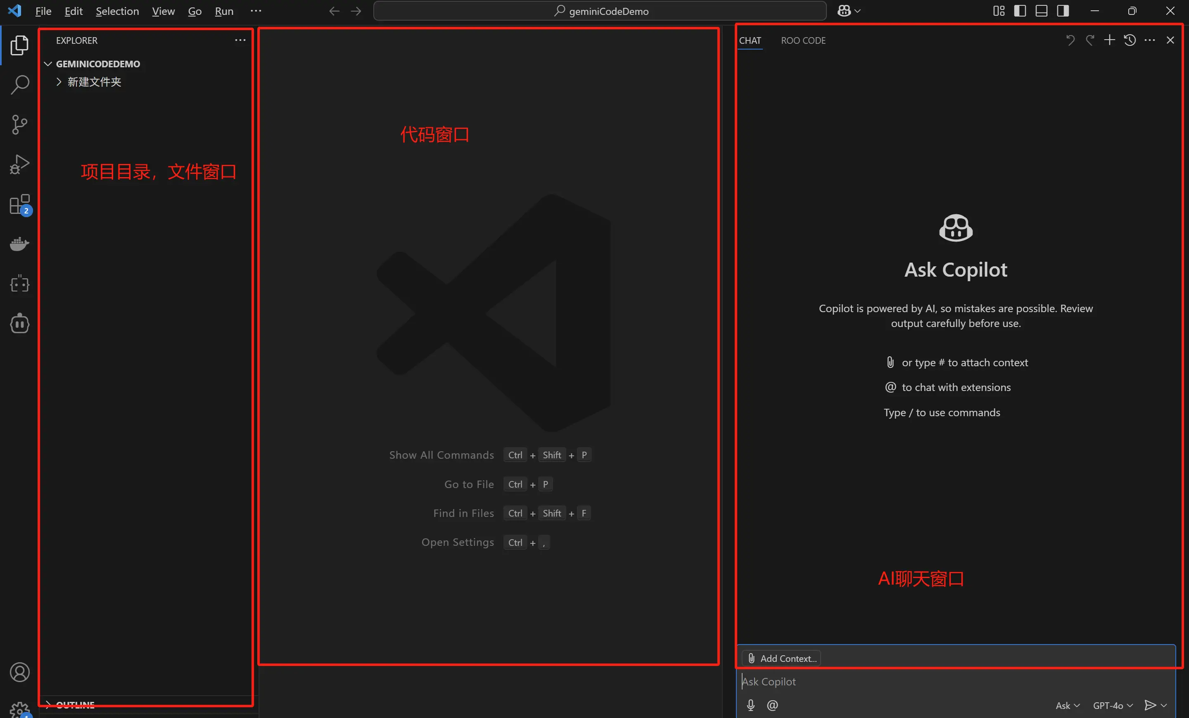Click the VS Code logo icon
The width and height of the screenshot is (1189, 718).
14,11
